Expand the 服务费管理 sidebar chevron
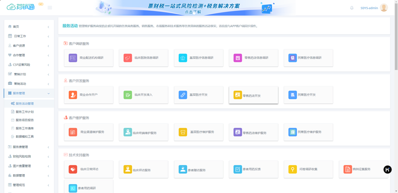The image size is (398, 193). pos(48,147)
